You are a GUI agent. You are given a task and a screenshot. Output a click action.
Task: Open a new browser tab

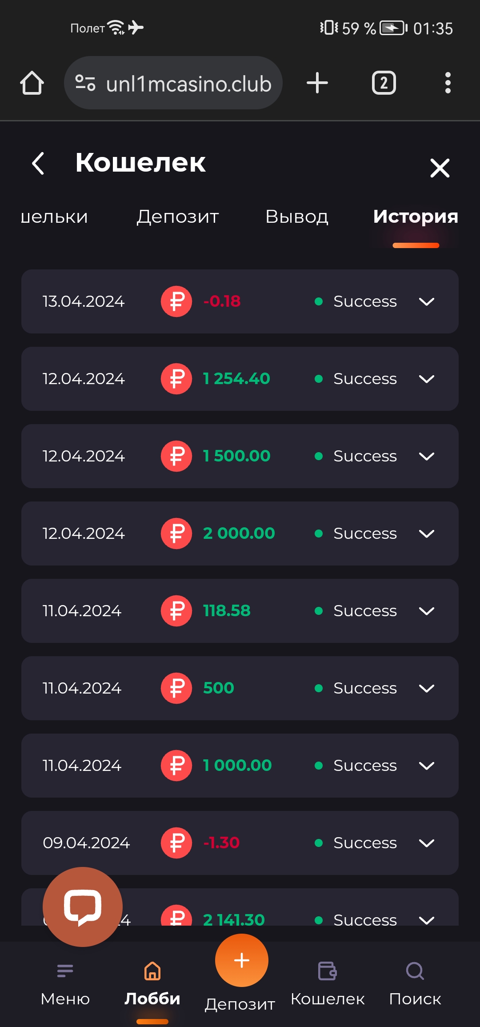click(x=317, y=83)
